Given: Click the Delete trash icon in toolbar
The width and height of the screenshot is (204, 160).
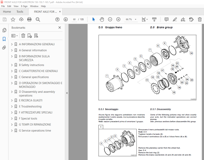Looking at the screenshot, I should (200, 19).
